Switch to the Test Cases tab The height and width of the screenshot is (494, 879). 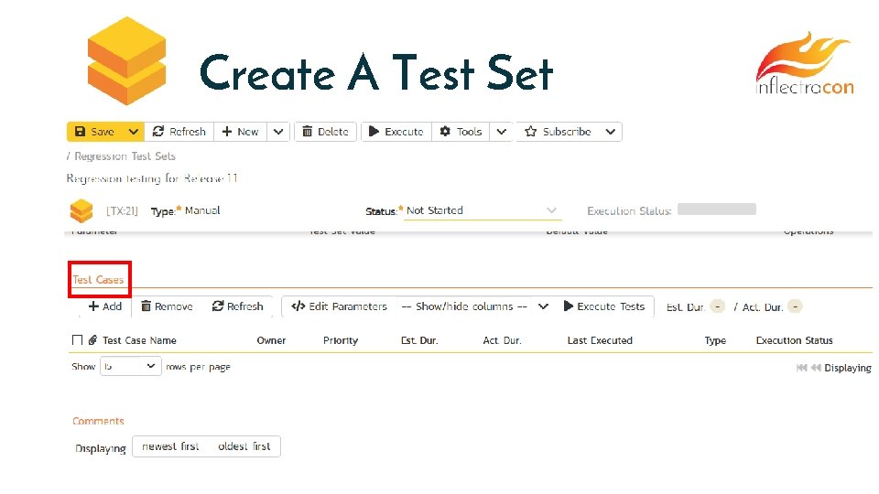[x=99, y=279]
